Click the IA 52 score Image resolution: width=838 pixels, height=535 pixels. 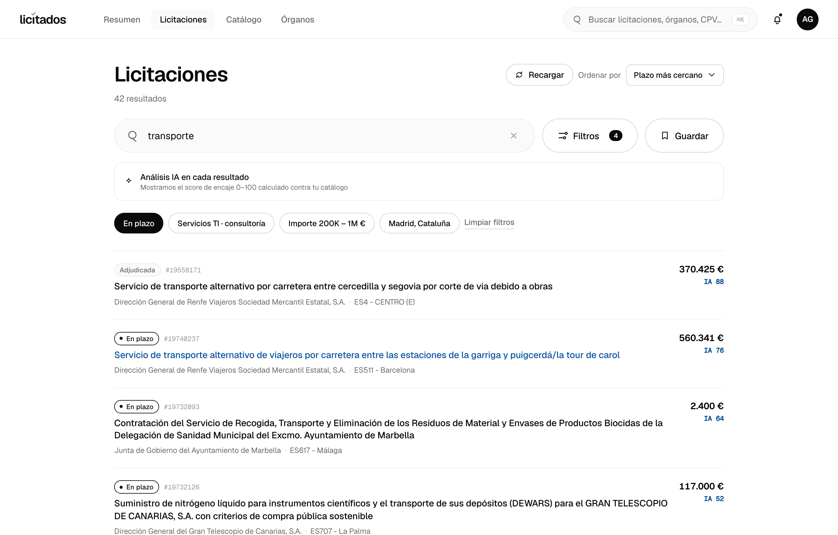[714, 499]
